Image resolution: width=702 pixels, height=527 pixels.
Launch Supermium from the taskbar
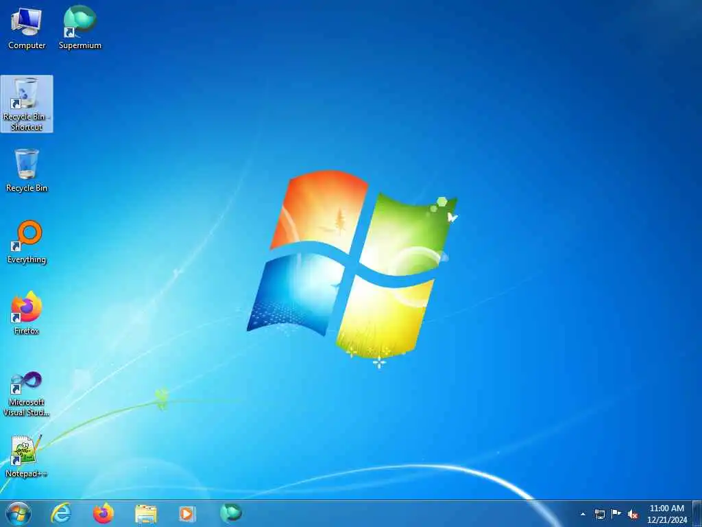point(230,513)
